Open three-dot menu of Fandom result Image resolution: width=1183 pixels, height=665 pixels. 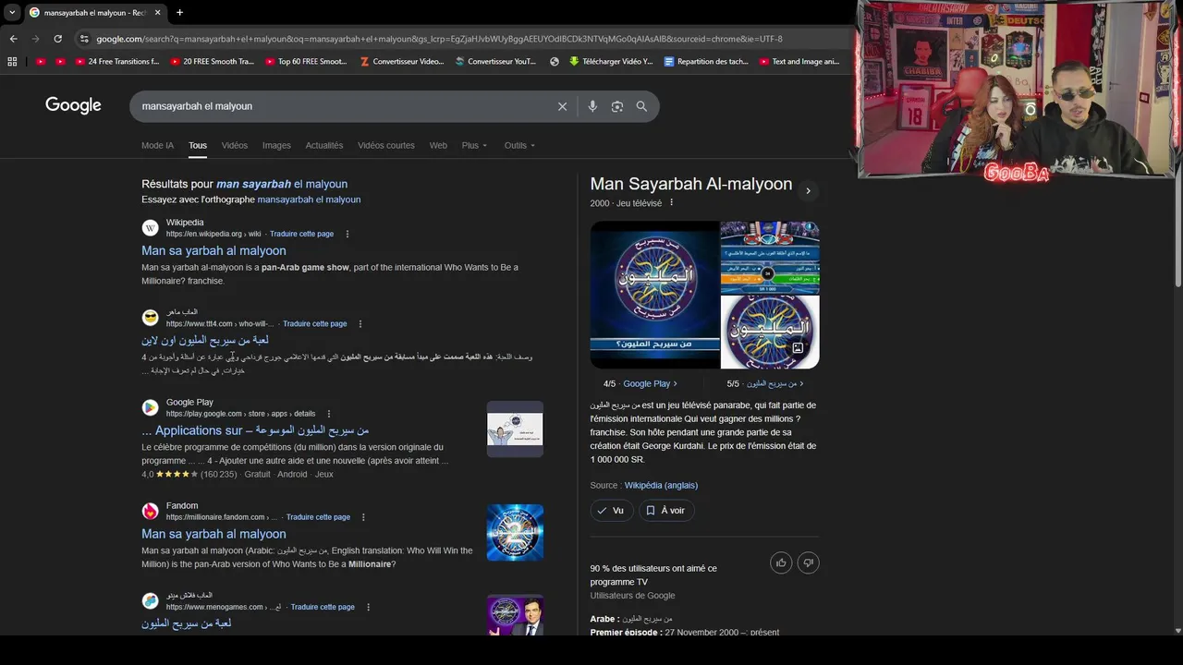(363, 517)
